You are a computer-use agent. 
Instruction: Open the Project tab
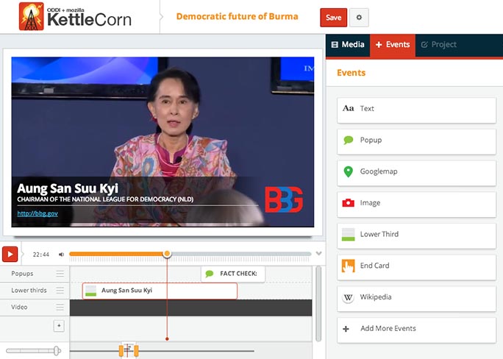point(438,45)
